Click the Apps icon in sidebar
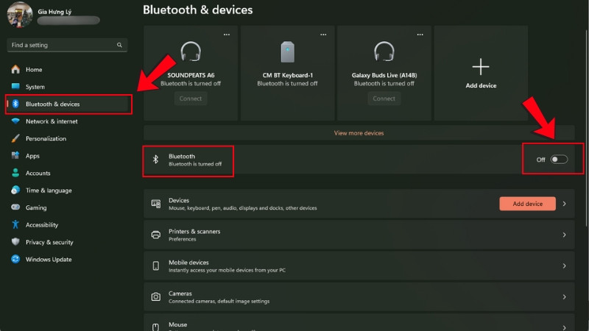 coord(15,155)
